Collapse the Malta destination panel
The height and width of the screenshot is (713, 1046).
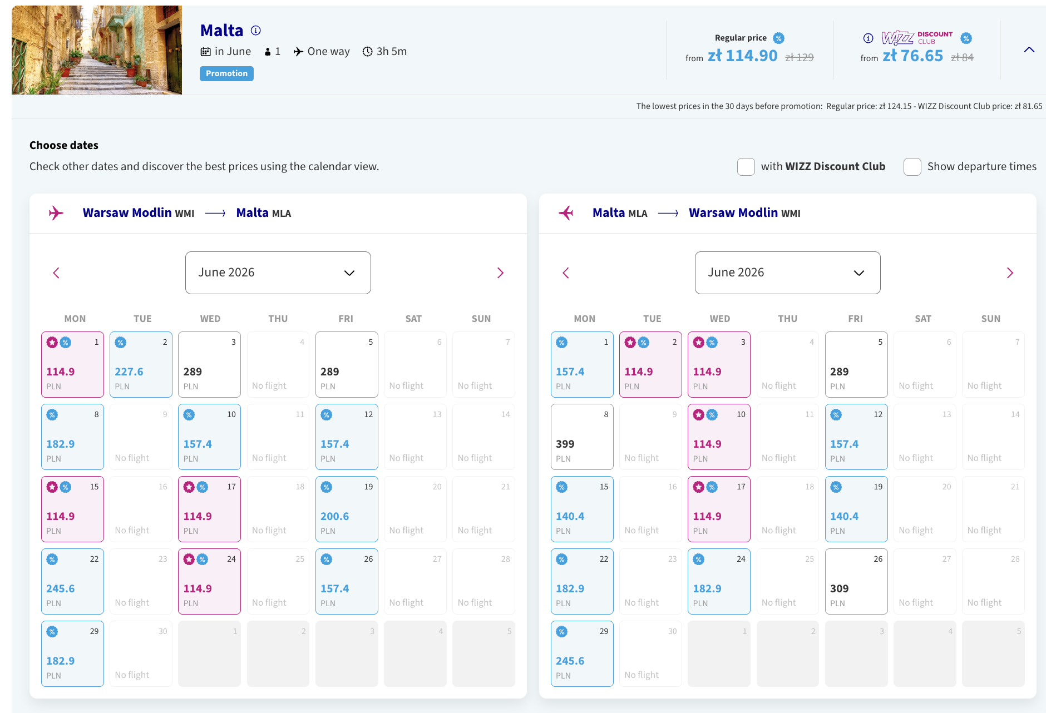click(1029, 50)
